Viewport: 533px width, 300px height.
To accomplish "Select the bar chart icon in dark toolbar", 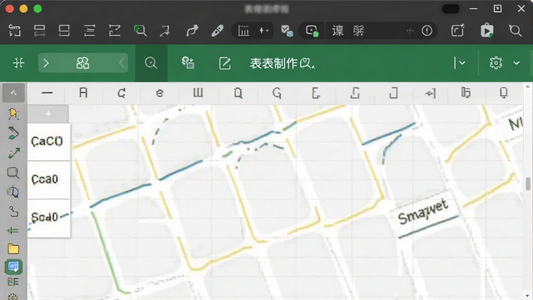I will [244, 31].
